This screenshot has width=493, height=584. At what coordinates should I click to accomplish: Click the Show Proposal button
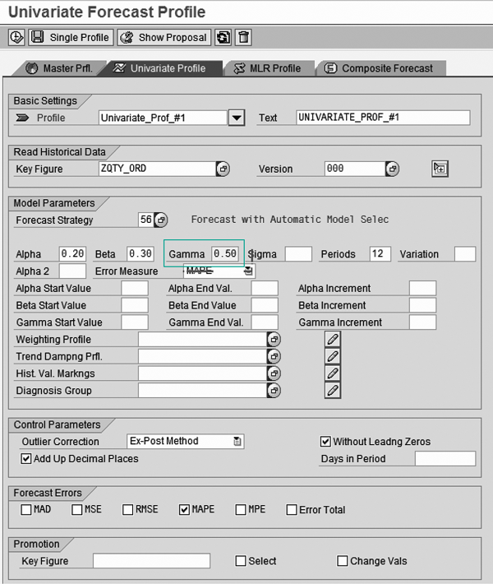tap(164, 37)
